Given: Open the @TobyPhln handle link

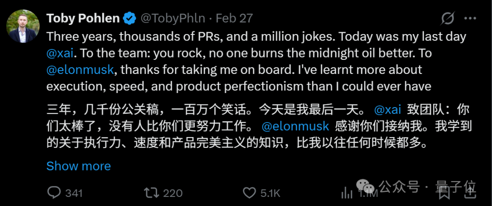Looking at the screenshot, I should click(x=173, y=19).
